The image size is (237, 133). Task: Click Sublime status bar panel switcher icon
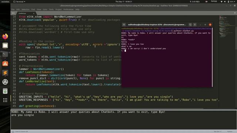tap(13, 132)
